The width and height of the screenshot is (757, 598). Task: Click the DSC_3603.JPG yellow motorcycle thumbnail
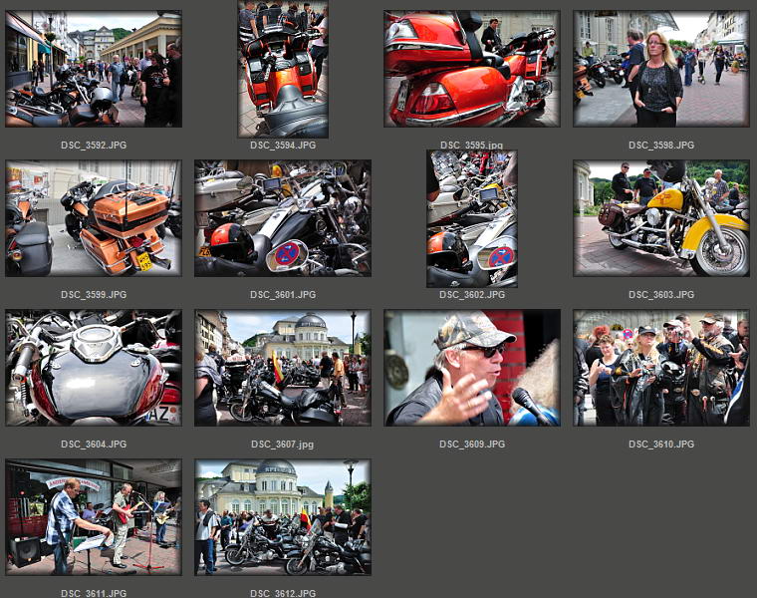pos(661,218)
